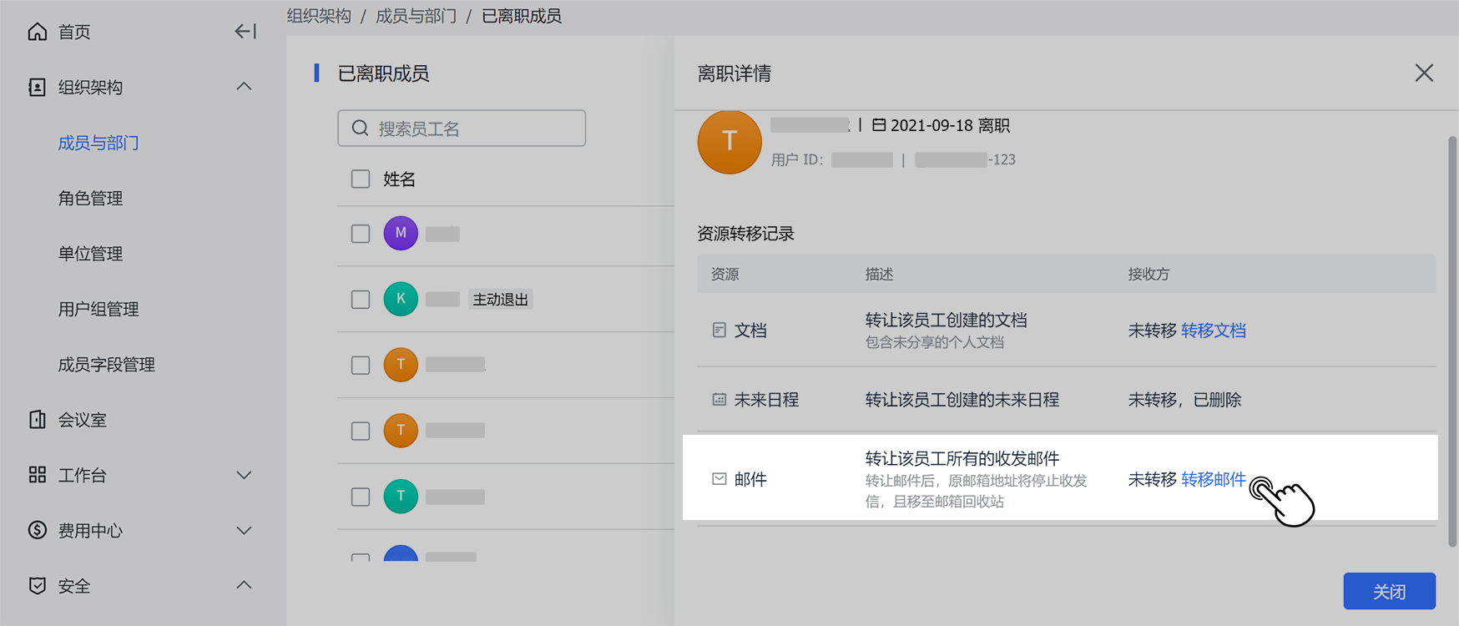Open 成员字段管理 in sidebar

107,364
